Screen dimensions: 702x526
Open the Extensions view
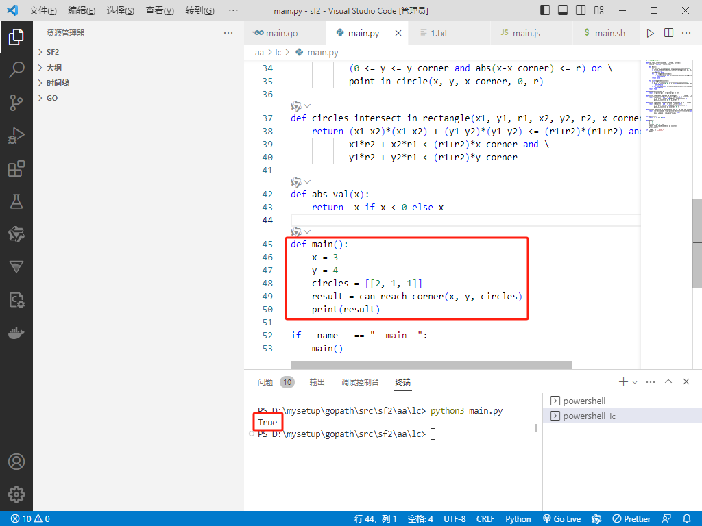click(x=16, y=168)
